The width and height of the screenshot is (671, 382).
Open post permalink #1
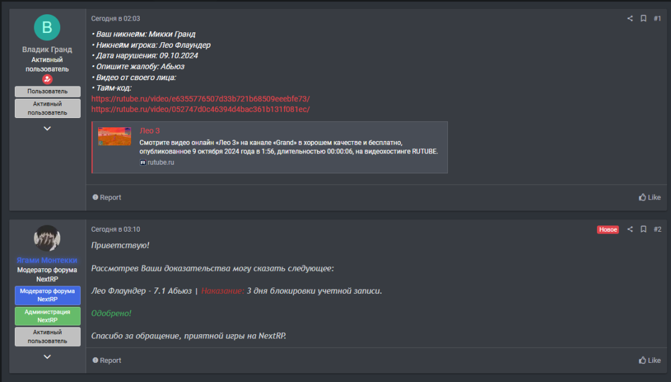pos(657,19)
